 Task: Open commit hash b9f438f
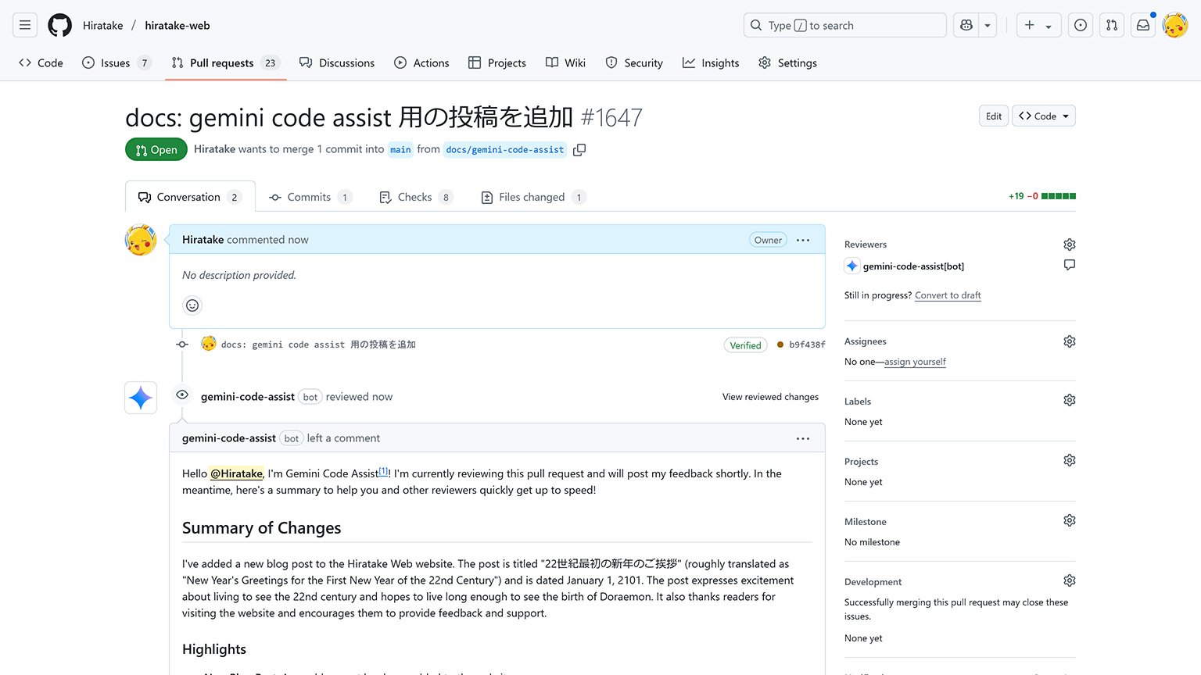pyautogui.click(x=807, y=345)
